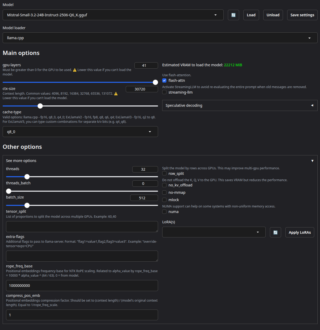Toggle the flash-attn checkbox
The height and width of the screenshot is (330, 320).
click(164, 80)
